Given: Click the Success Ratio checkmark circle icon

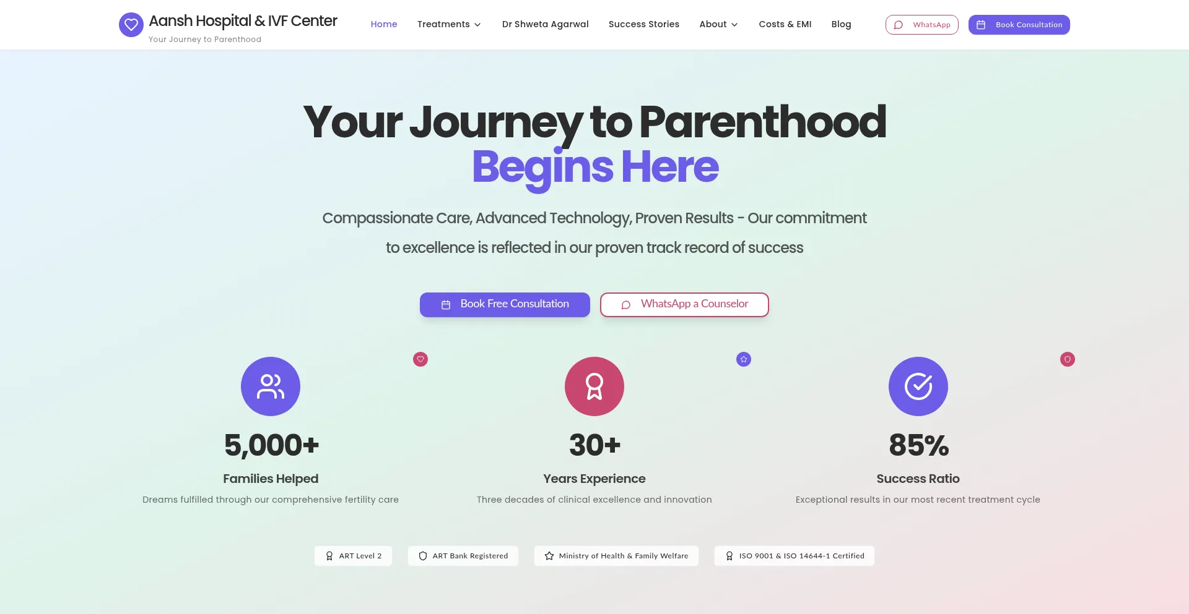Looking at the screenshot, I should [918, 386].
